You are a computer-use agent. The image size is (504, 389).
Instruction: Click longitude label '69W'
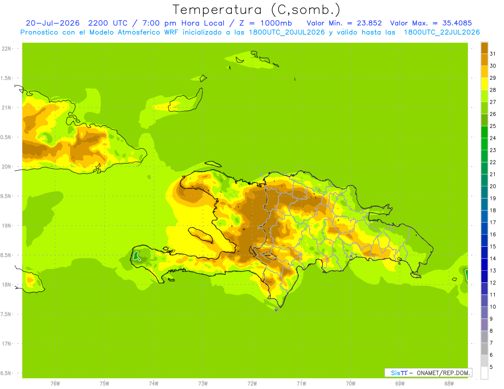coord(400,384)
